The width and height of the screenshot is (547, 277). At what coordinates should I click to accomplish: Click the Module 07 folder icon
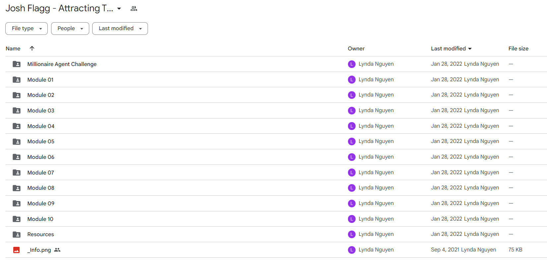[17, 173]
